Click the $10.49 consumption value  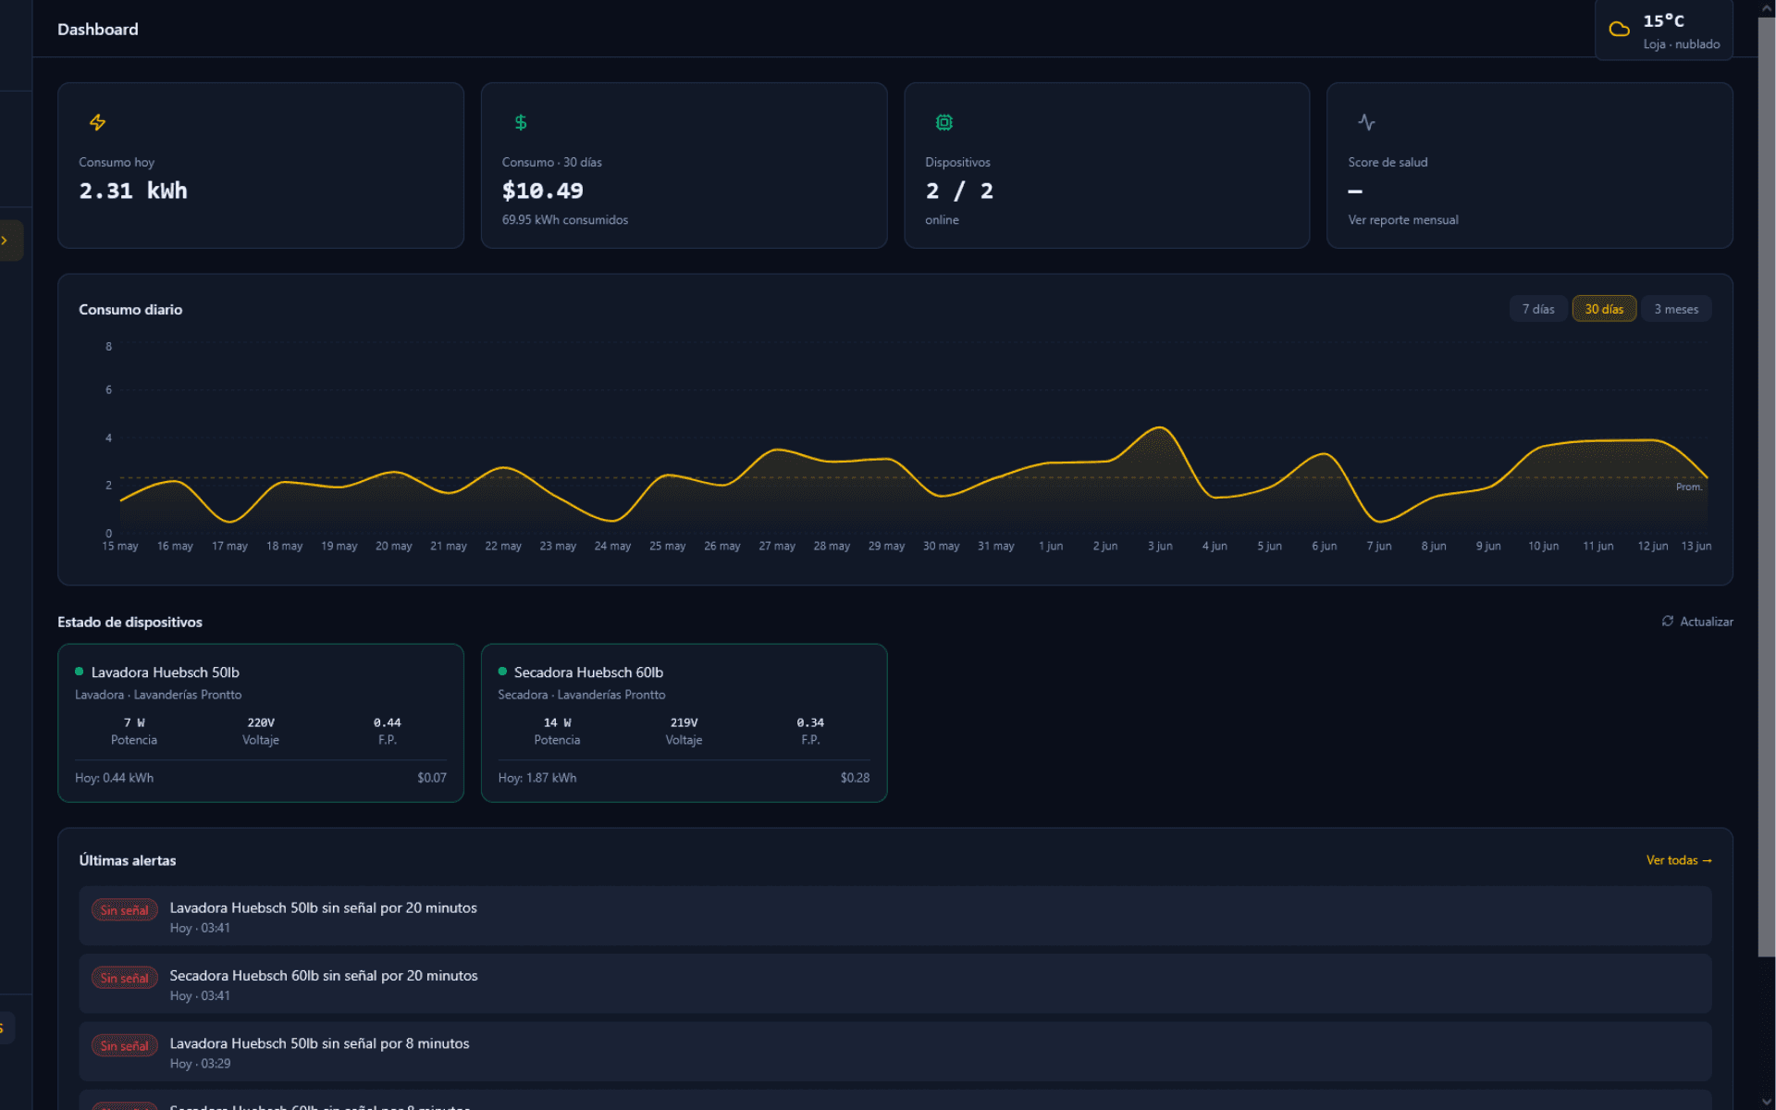click(543, 191)
